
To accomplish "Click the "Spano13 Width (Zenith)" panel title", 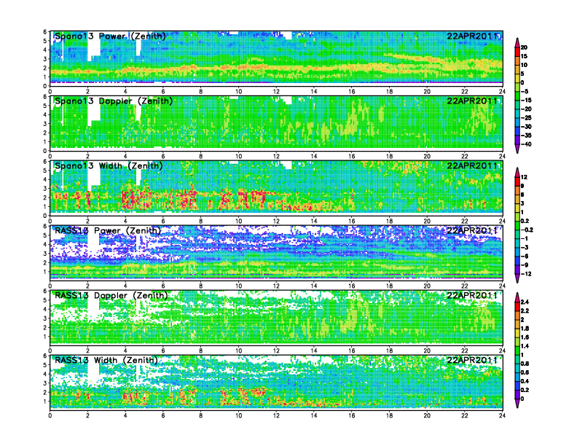I will [109, 165].
